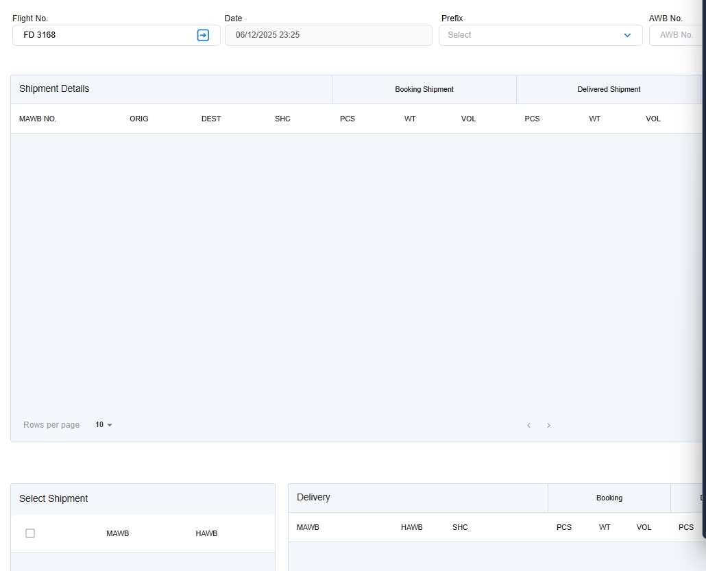Change Rows per page from 10

click(104, 425)
